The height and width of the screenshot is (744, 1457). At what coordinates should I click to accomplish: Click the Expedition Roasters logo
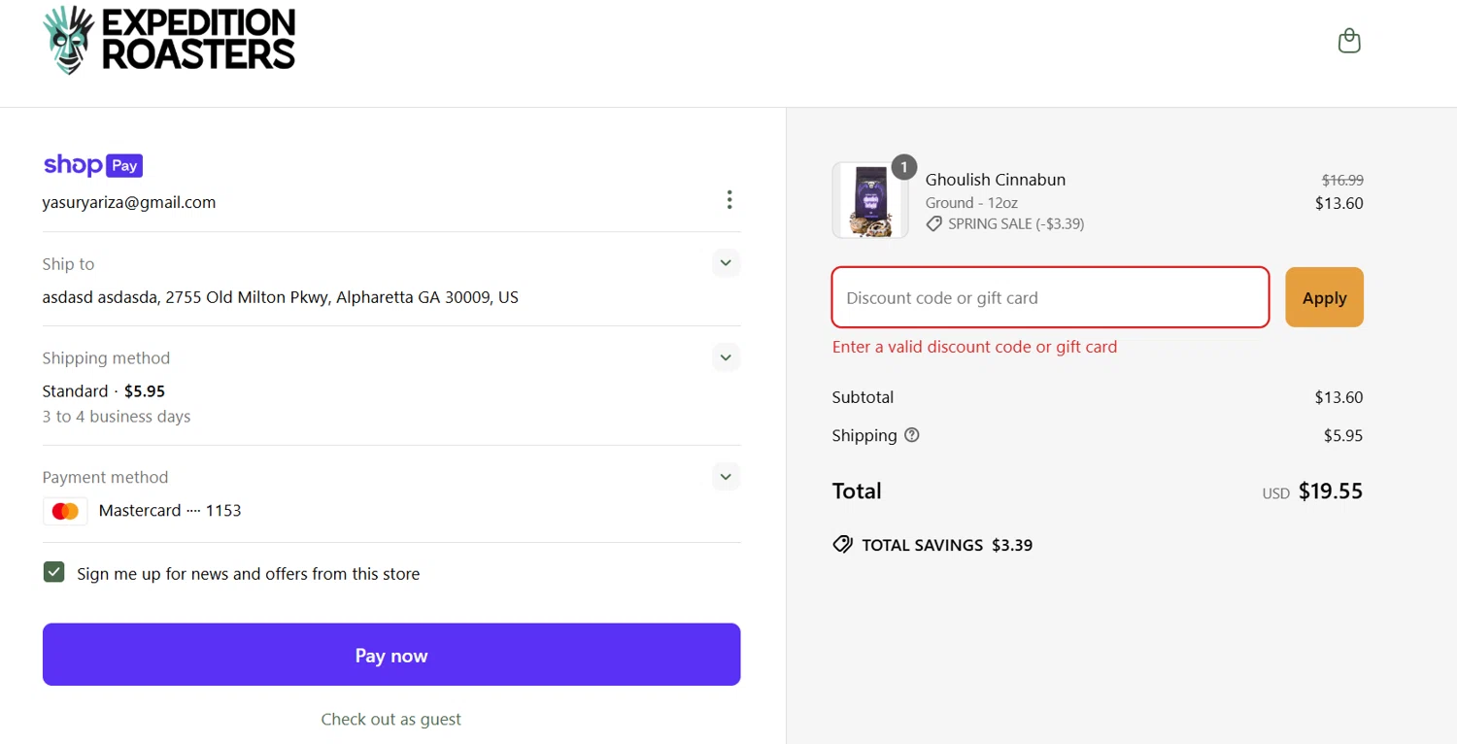point(169,40)
